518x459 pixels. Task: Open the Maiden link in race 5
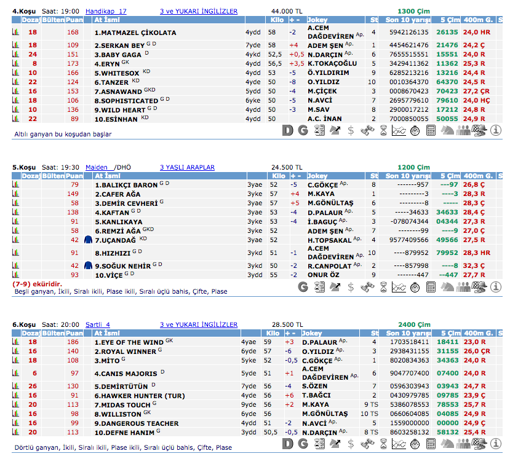97,167
